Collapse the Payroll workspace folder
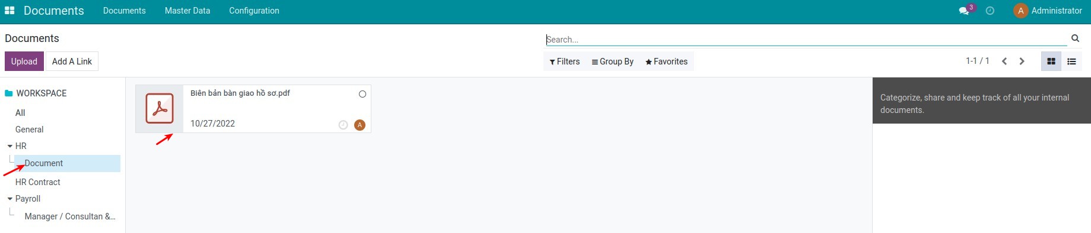The height and width of the screenshot is (233, 1091). coord(10,199)
